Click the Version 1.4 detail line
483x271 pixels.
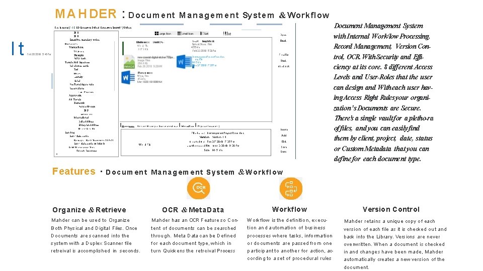pyautogui.click(x=213, y=137)
